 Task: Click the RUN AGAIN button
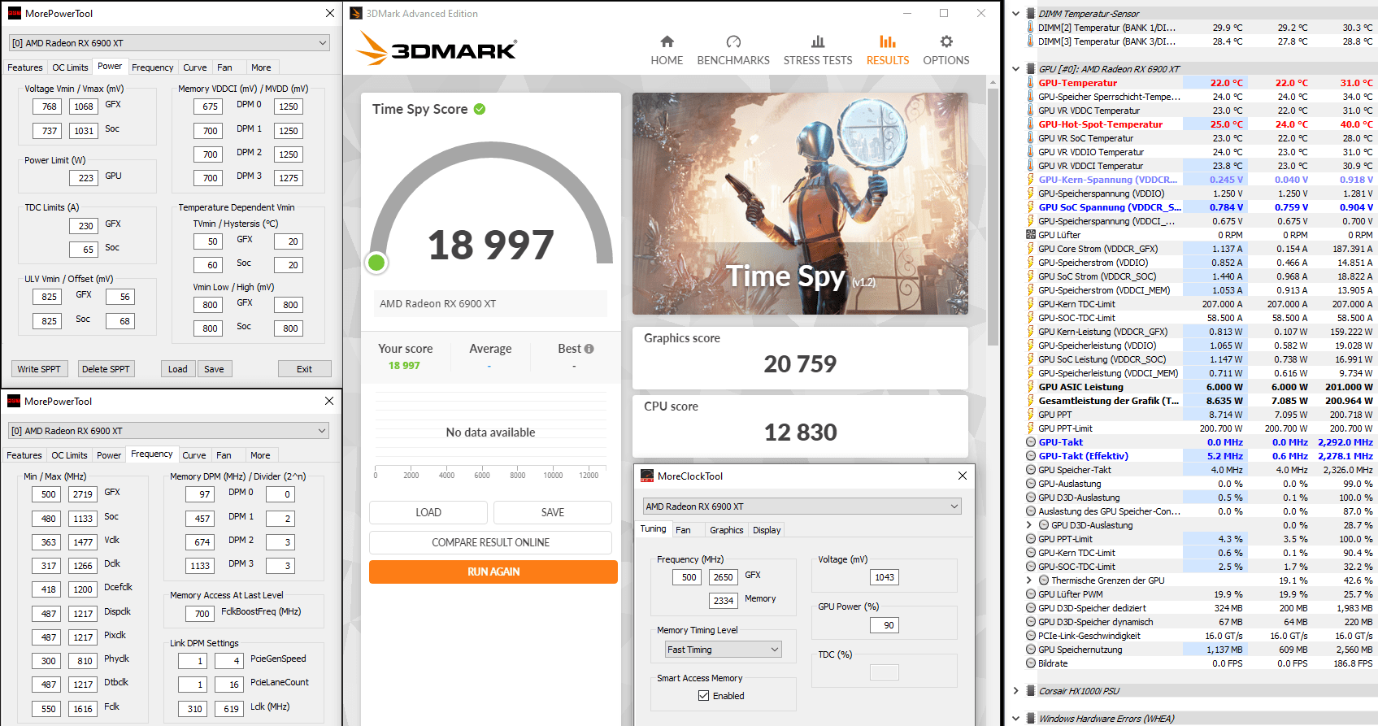493,572
